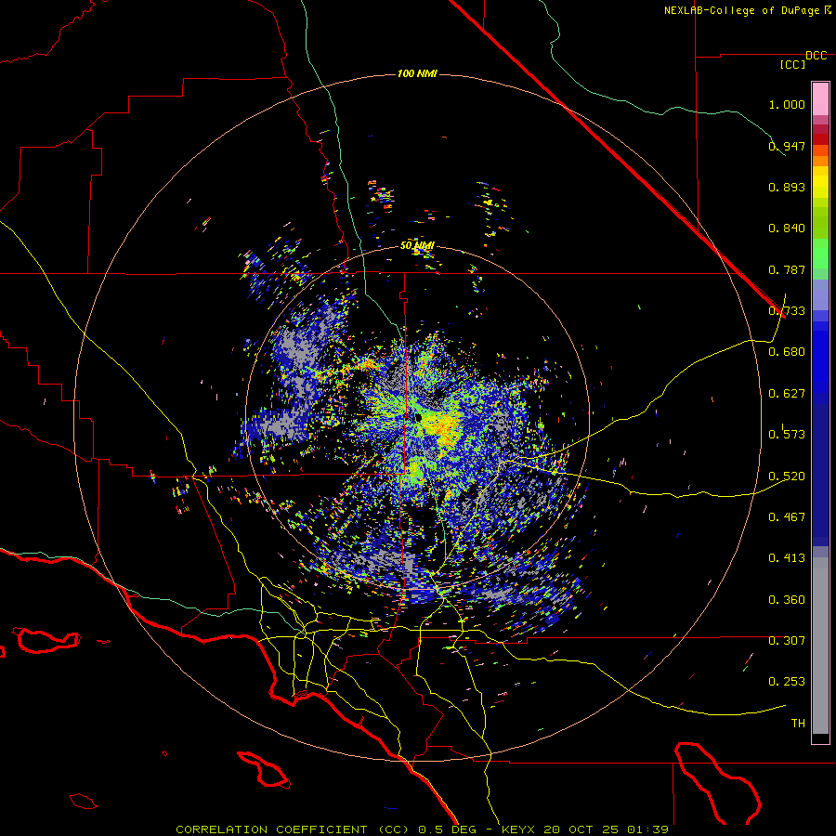This screenshot has height=836, width=836.
Task: Click the 0.840 legend value
Action: 787,229
